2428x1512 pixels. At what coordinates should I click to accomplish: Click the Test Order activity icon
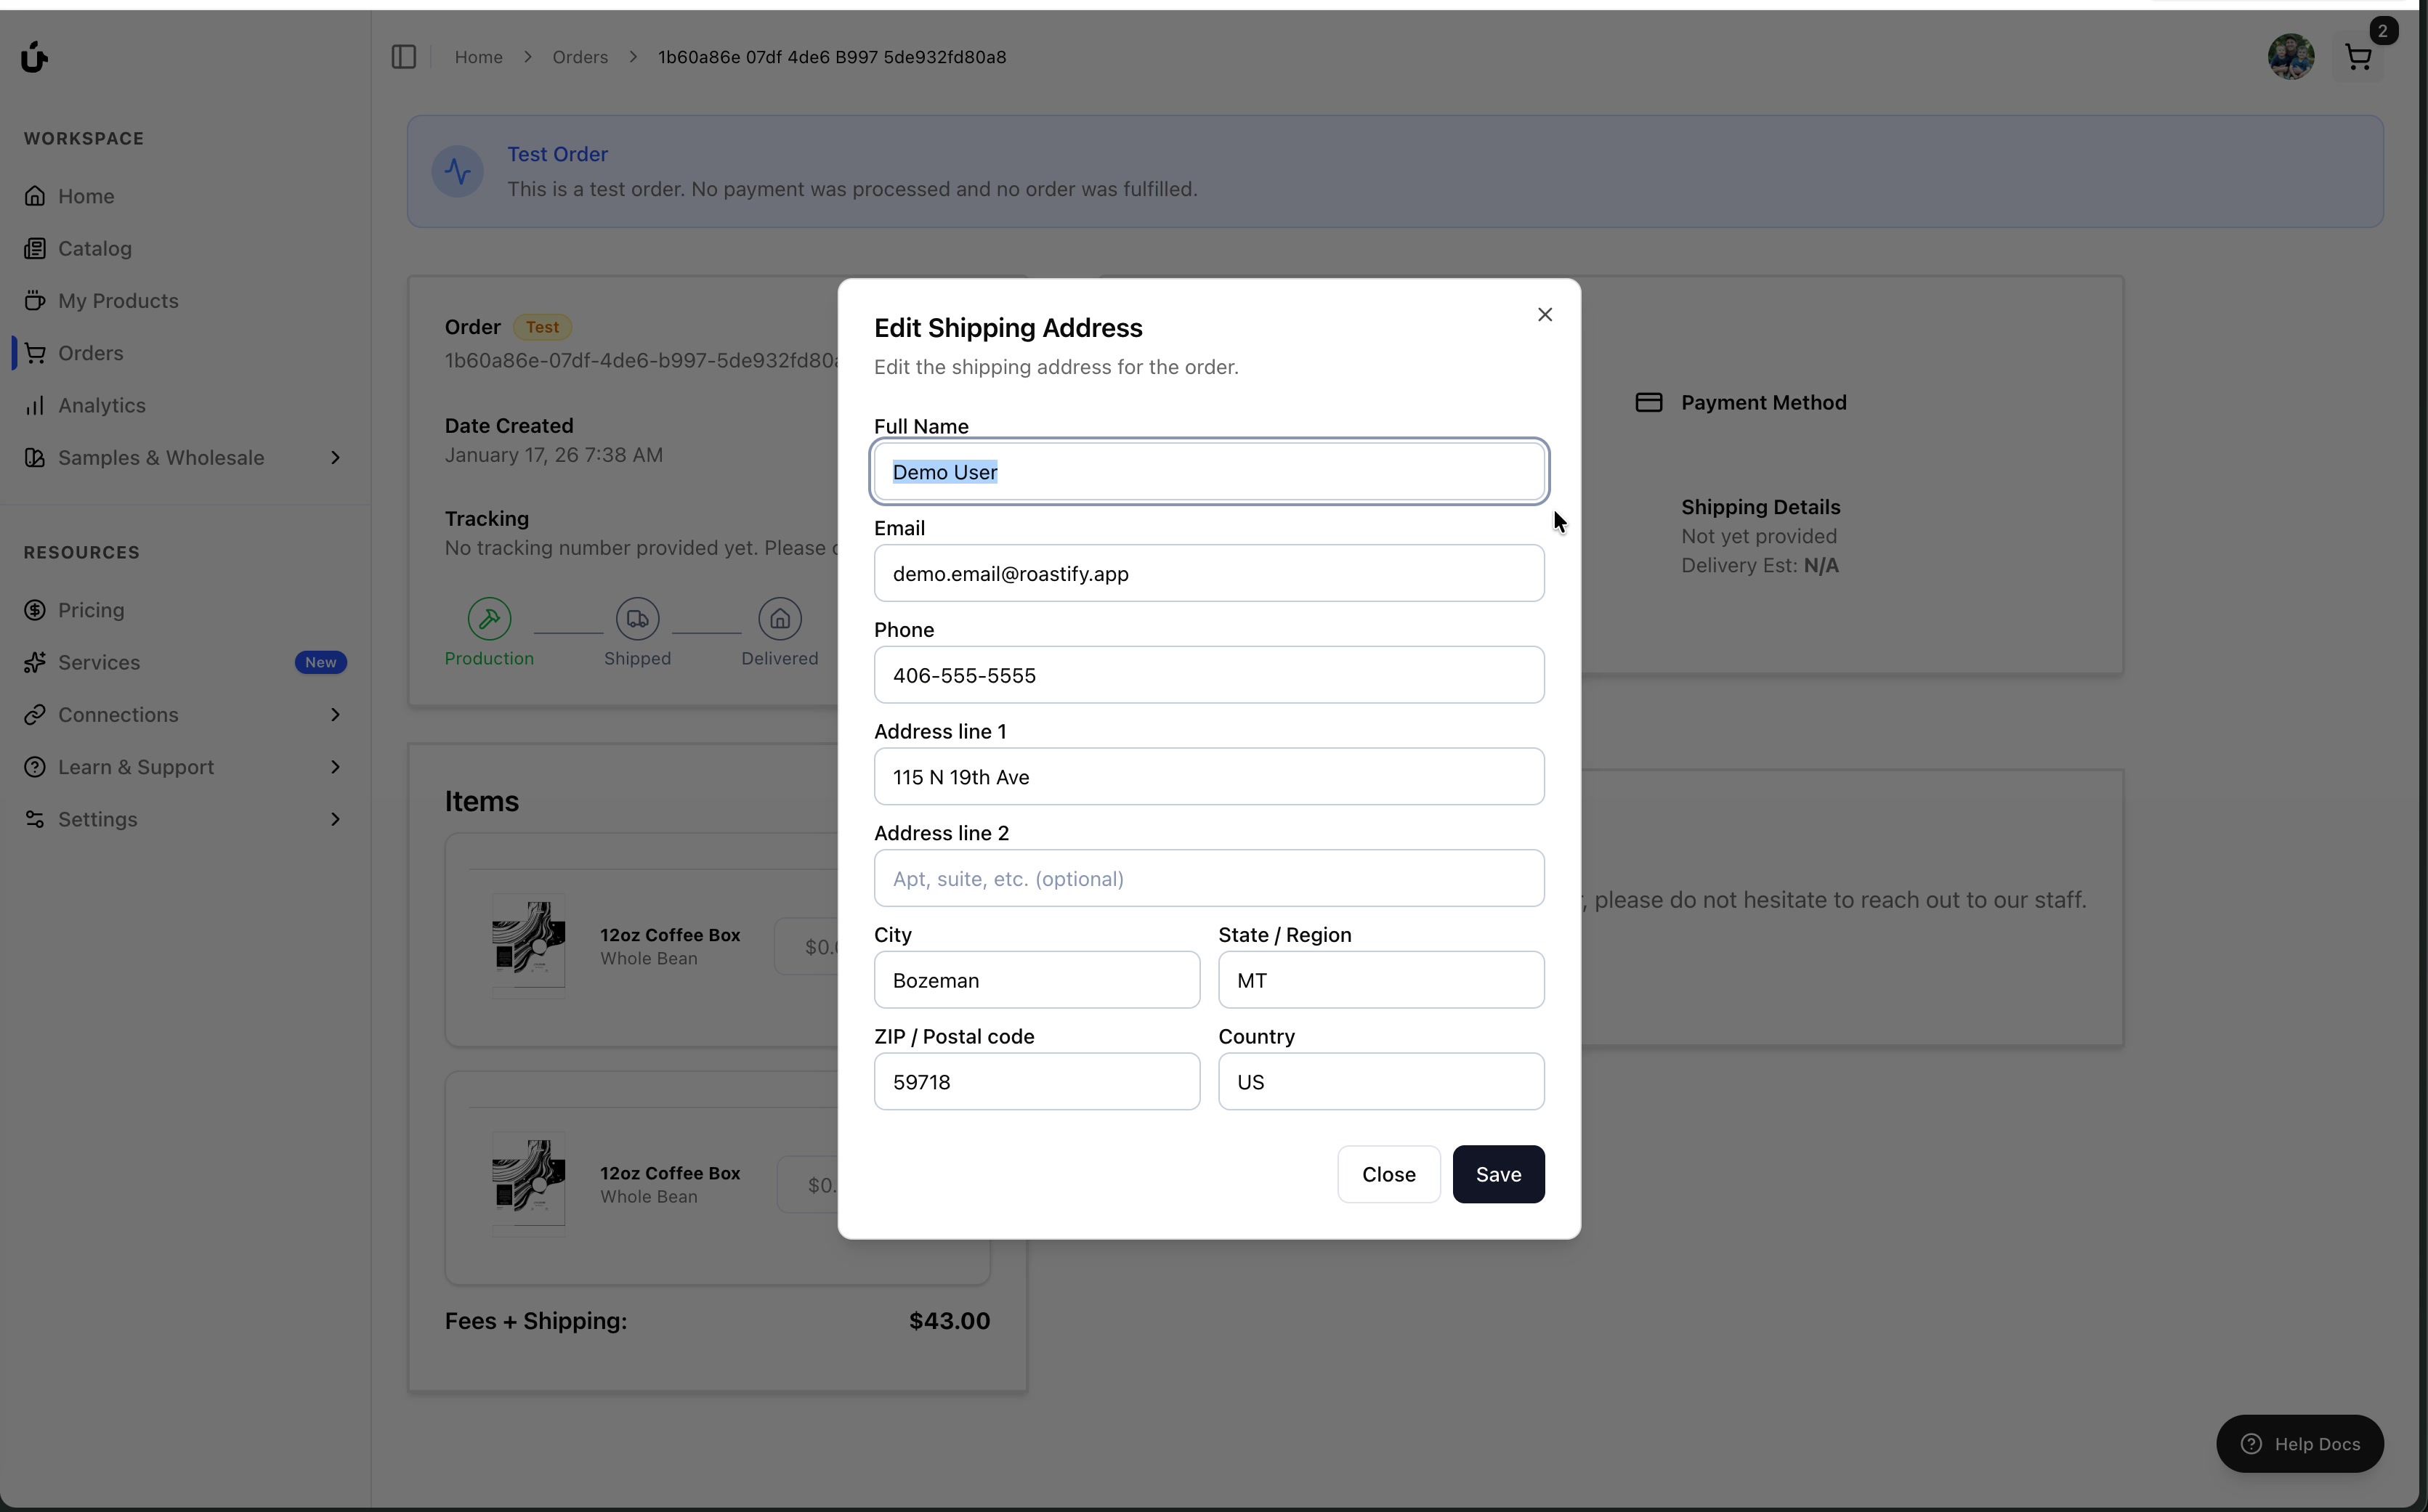coord(458,172)
